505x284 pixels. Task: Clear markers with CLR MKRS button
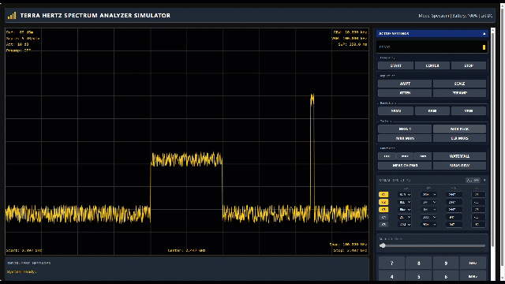point(459,139)
